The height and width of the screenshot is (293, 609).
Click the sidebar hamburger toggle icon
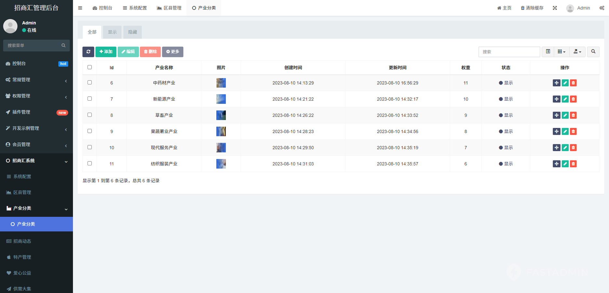[x=80, y=8]
